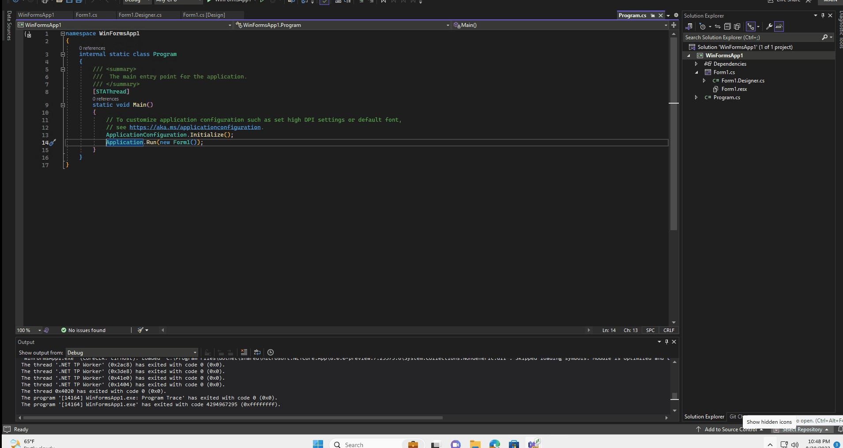Click the CRLF line ending indicator

669,330
